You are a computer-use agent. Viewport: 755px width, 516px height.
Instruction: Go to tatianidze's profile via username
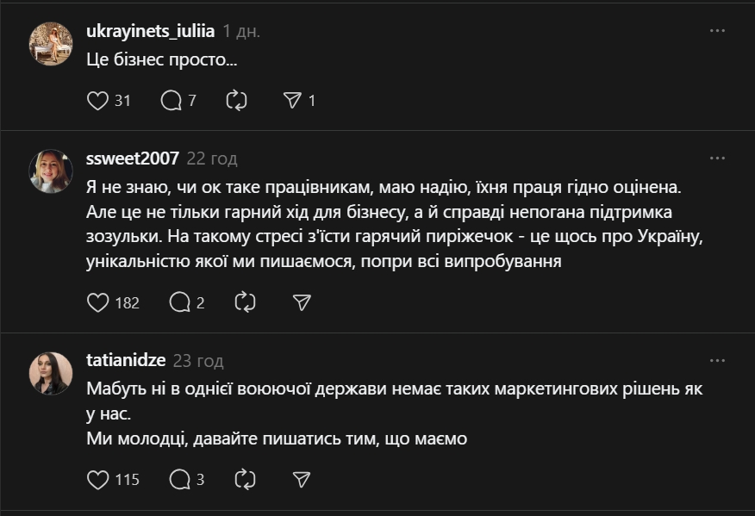coord(126,361)
